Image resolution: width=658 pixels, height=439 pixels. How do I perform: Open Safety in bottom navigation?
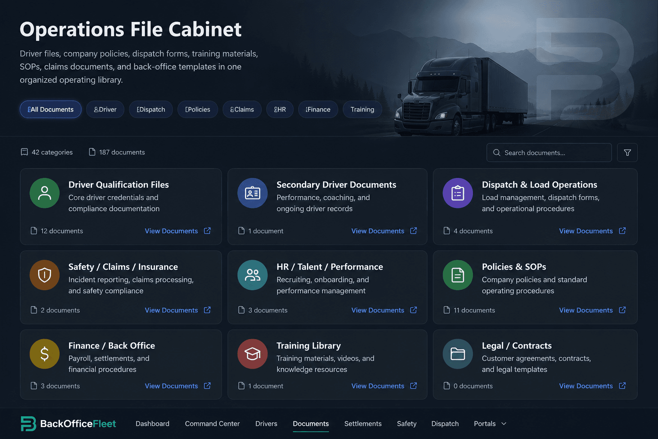[x=407, y=424]
